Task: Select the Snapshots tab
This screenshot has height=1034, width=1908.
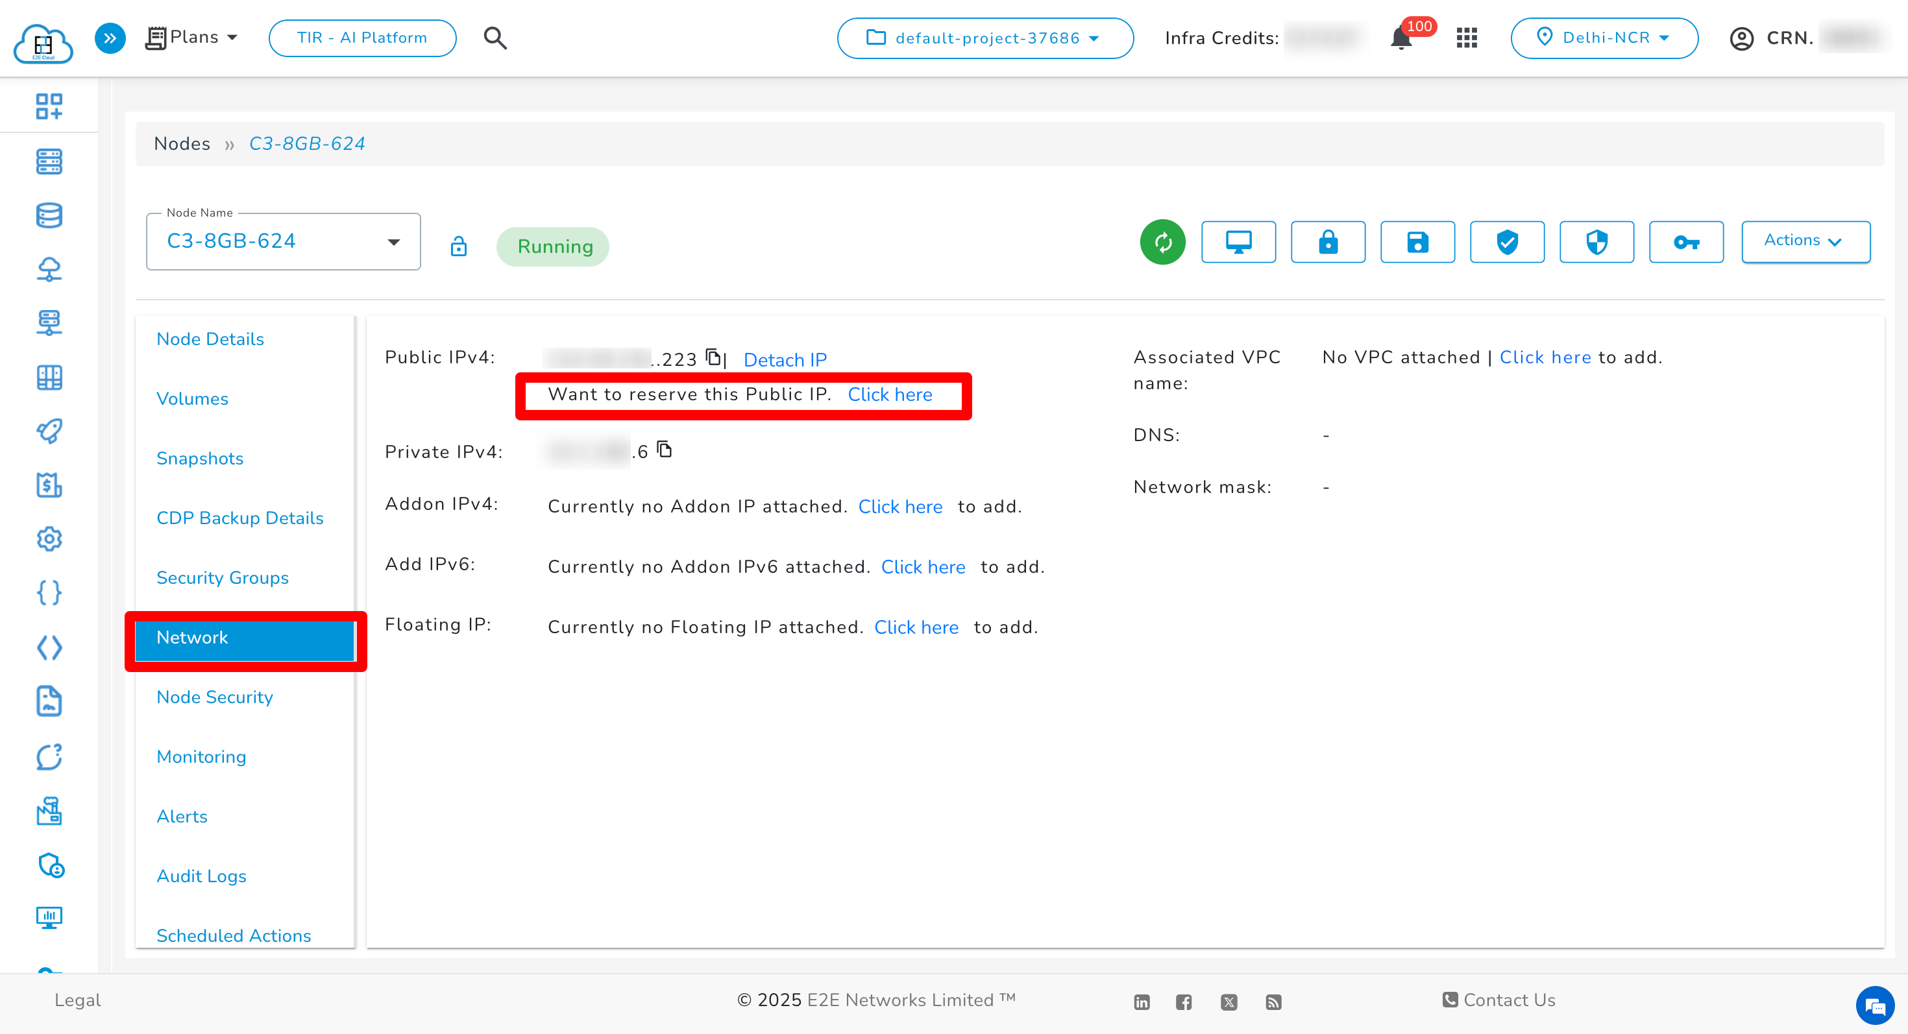Action: point(200,458)
